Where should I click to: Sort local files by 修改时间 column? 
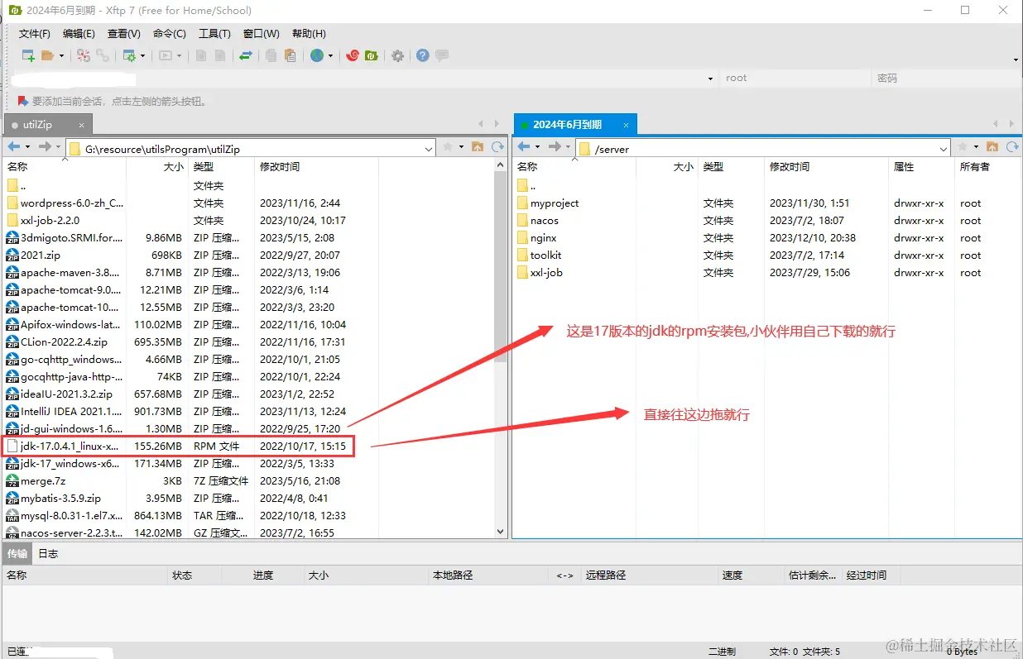tap(316, 167)
